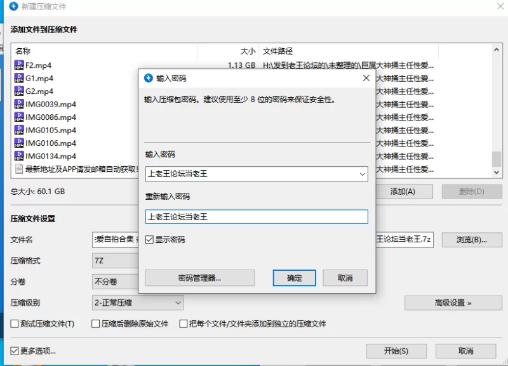Click 取消 at the bottom of main window

(466, 351)
